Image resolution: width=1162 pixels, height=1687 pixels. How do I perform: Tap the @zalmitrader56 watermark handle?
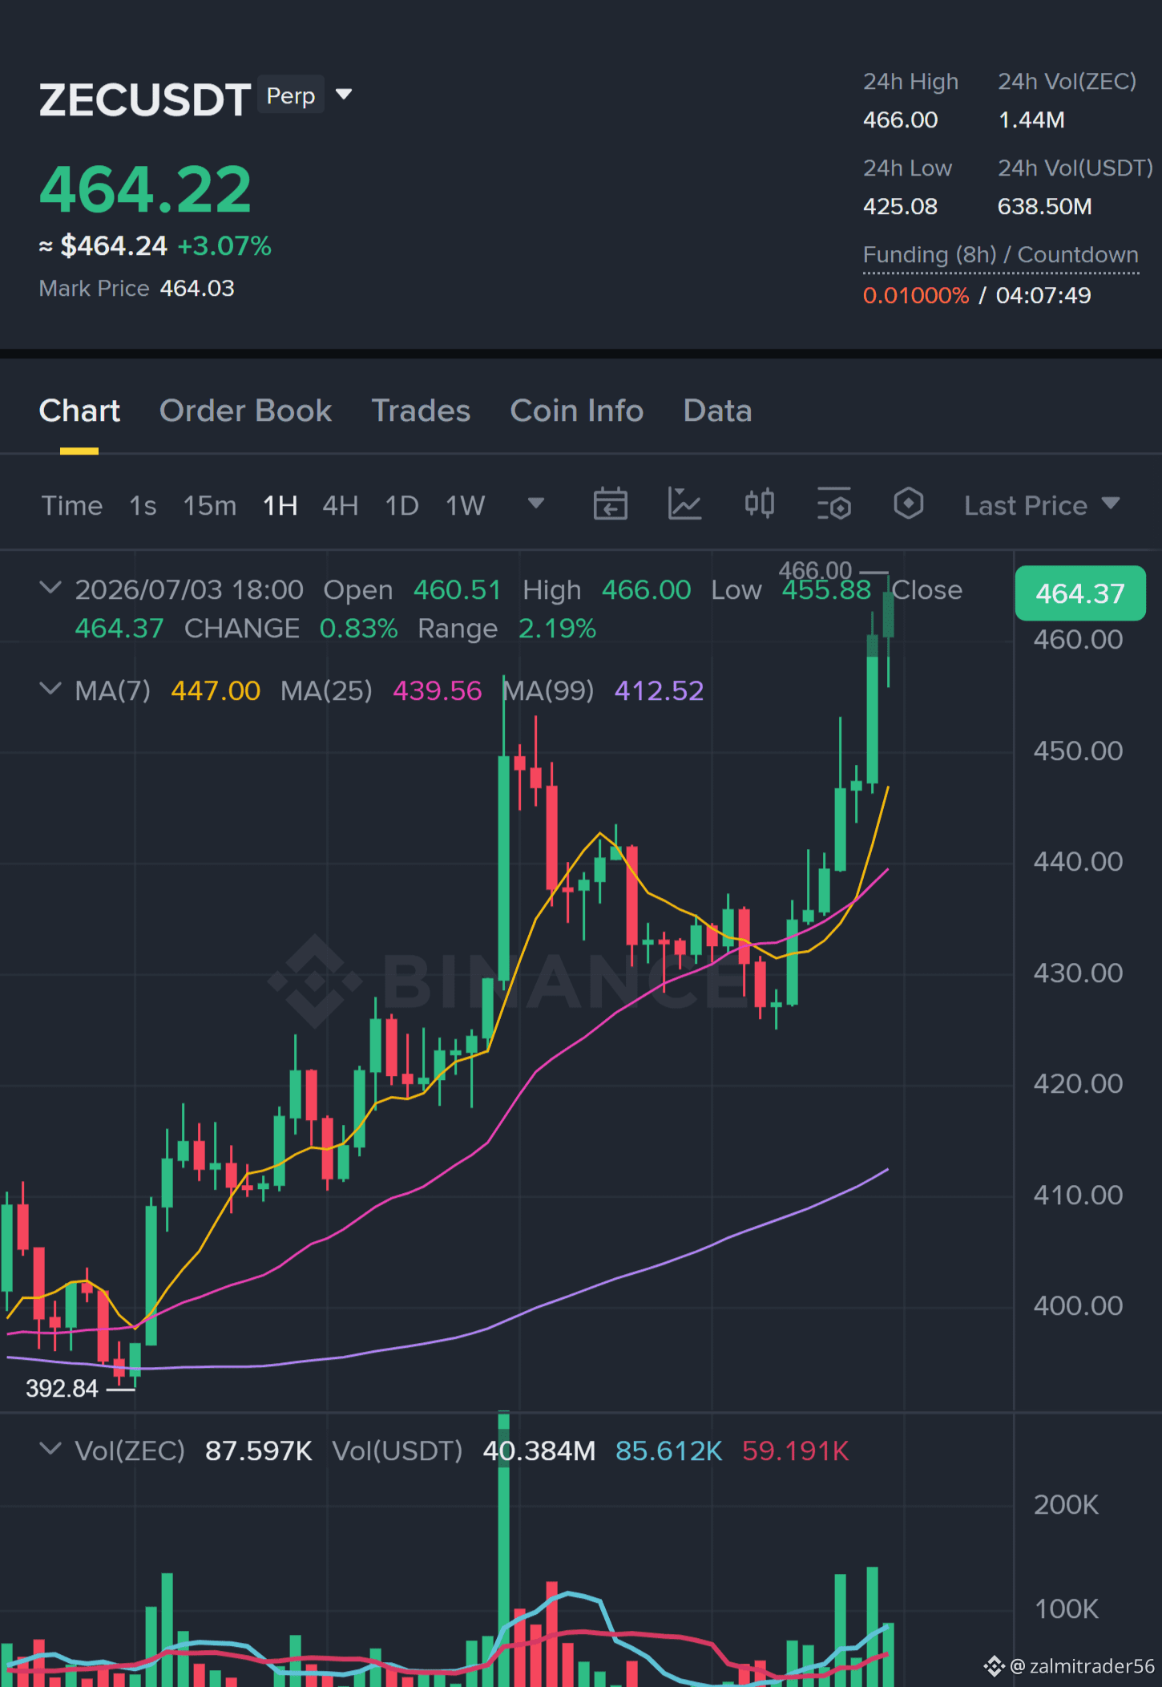click(x=1082, y=1665)
